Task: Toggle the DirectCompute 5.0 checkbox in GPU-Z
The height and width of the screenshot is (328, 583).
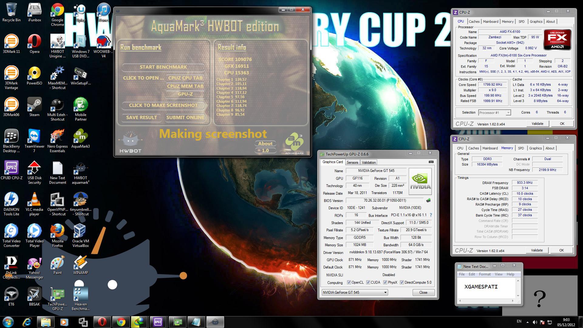Action: point(402,282)
